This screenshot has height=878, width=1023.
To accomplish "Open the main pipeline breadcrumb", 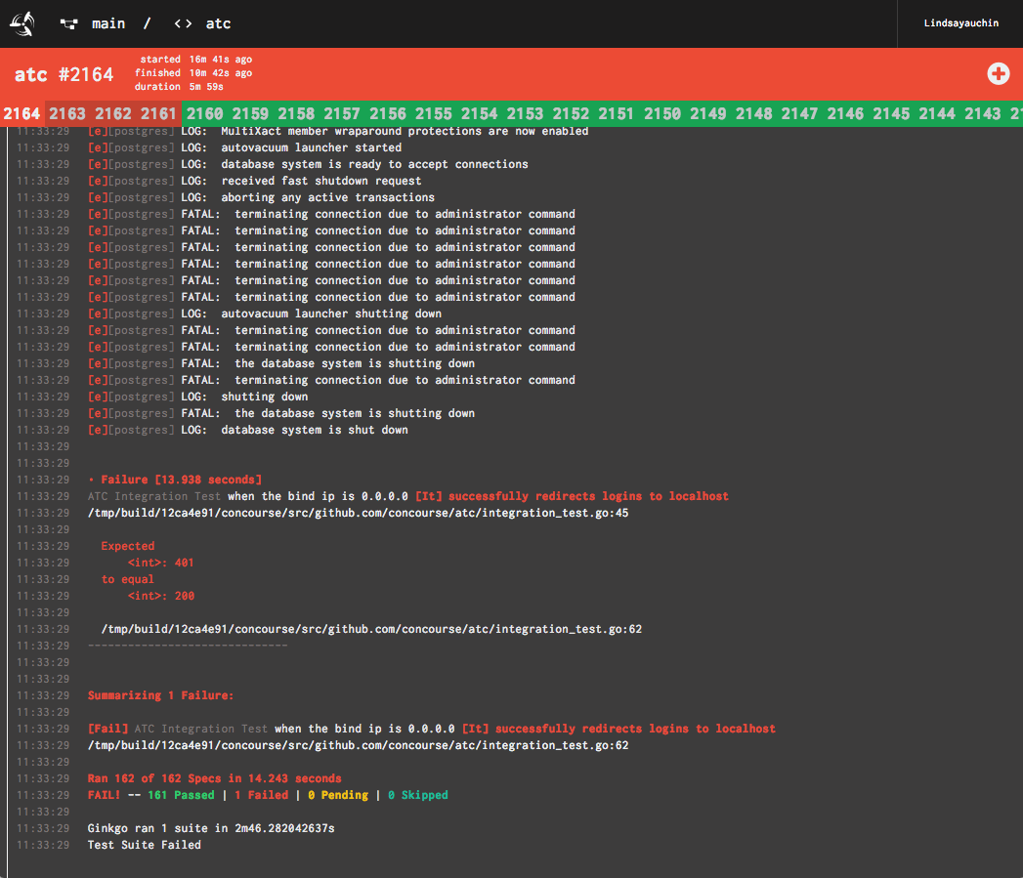I will (108, 23).
